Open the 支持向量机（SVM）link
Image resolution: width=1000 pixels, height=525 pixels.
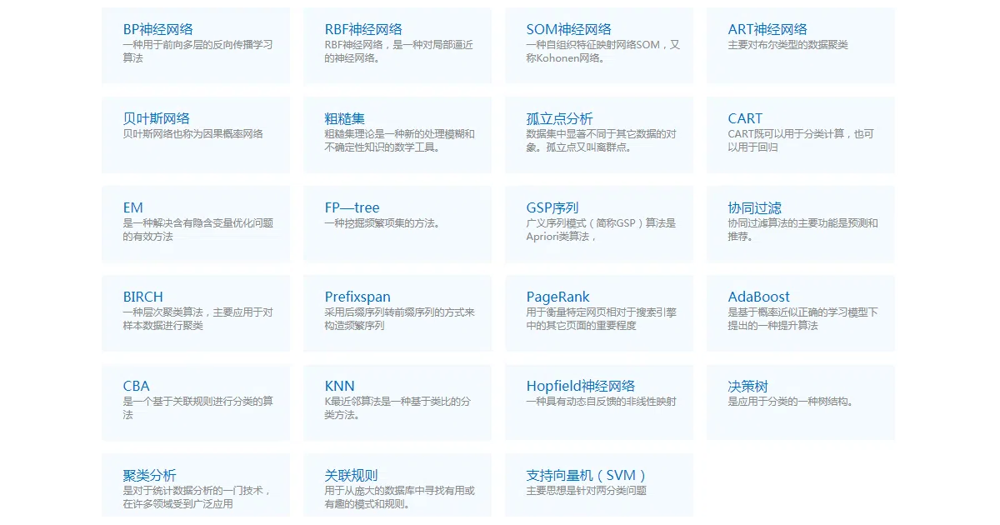[587, 475]
